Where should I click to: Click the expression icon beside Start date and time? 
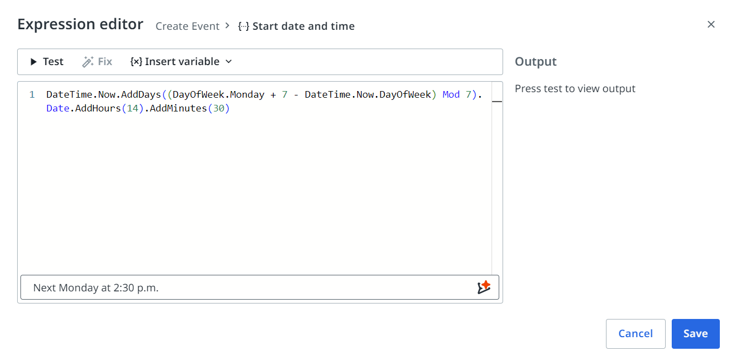243,26
